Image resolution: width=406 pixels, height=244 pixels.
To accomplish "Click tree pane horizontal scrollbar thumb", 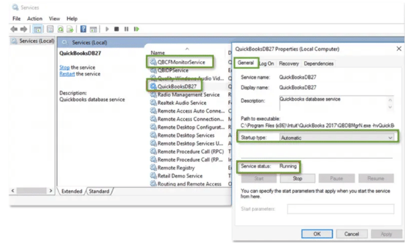I will tap(31, 191).
